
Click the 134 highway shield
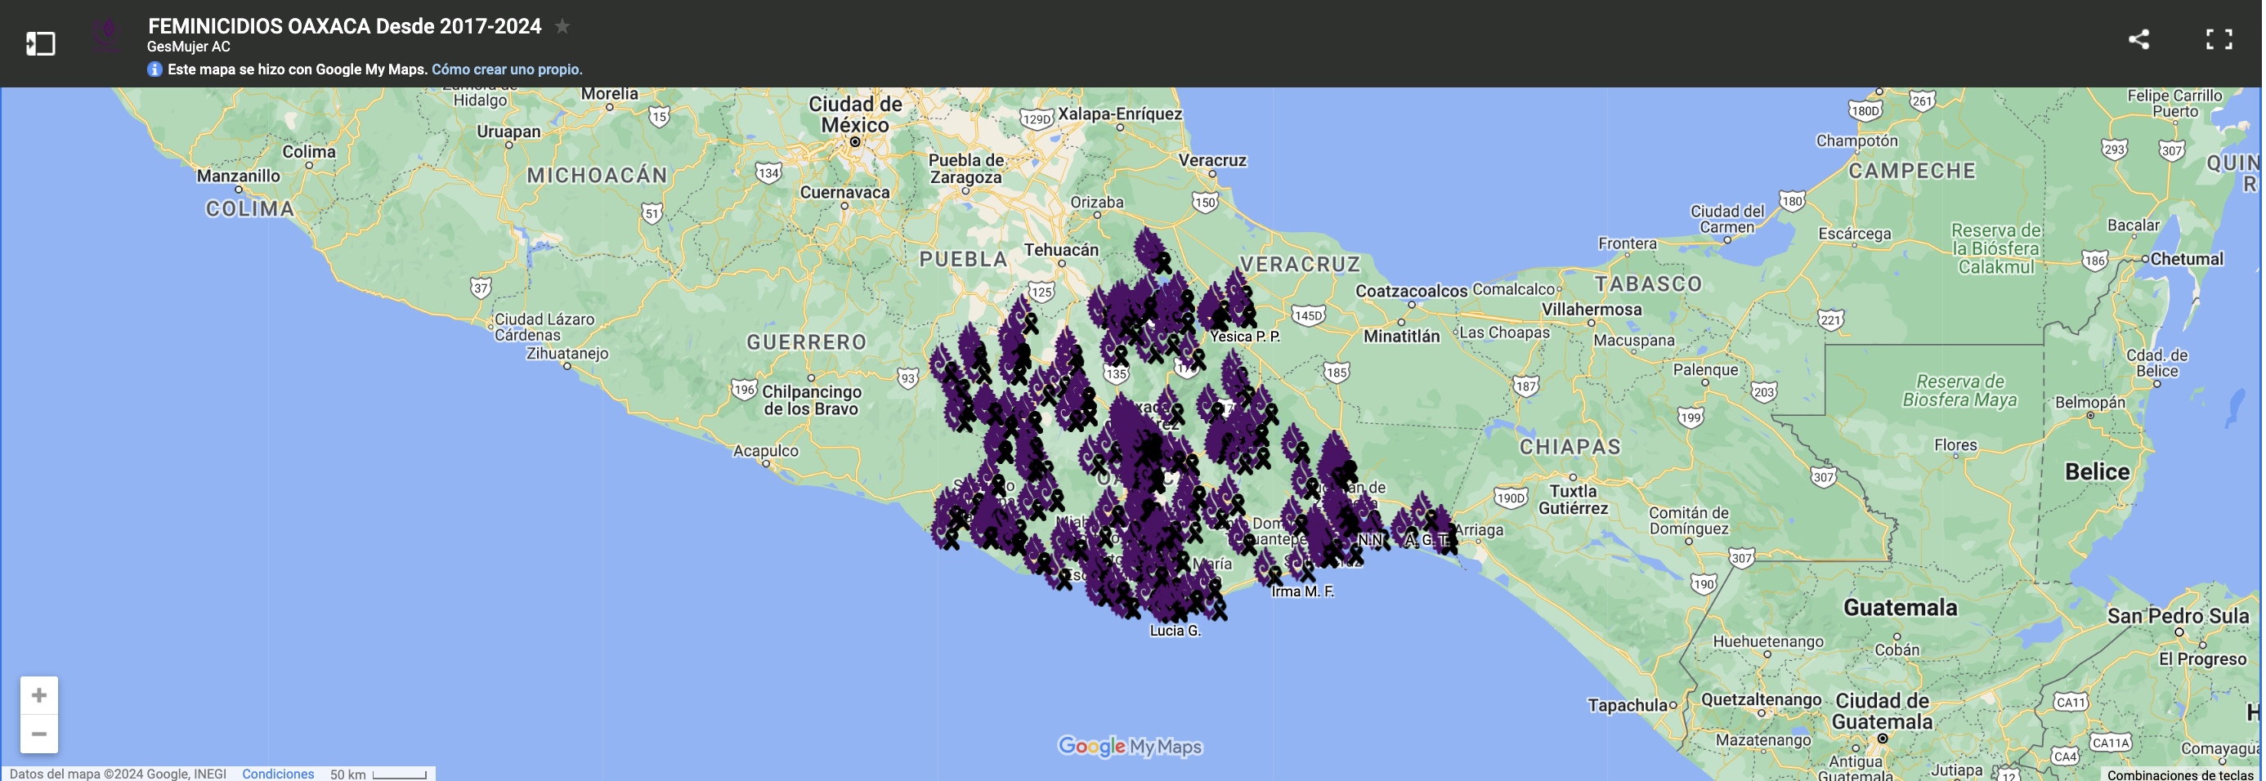click(768, 172)
